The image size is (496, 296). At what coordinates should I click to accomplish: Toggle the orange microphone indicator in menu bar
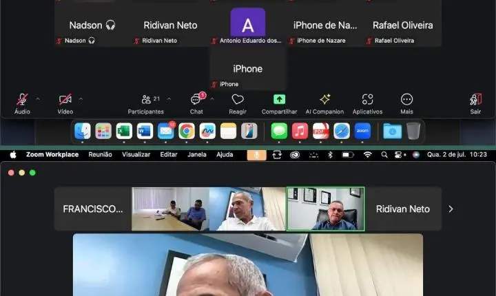(x=256, y=155)
